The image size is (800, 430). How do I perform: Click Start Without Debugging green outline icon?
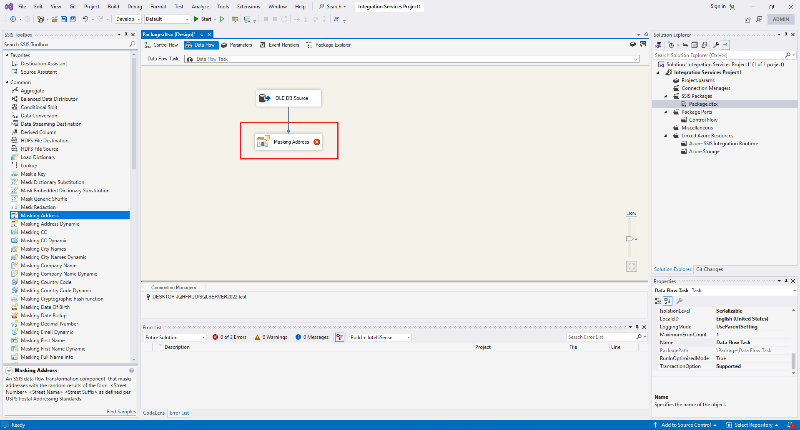coord(222,19)
